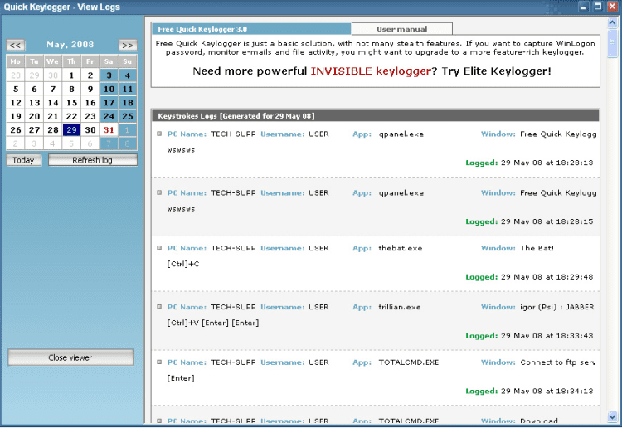Screen dimensions: 622x428
Task: Click 'The Bat!' window title text
Action: pos(537,248)
